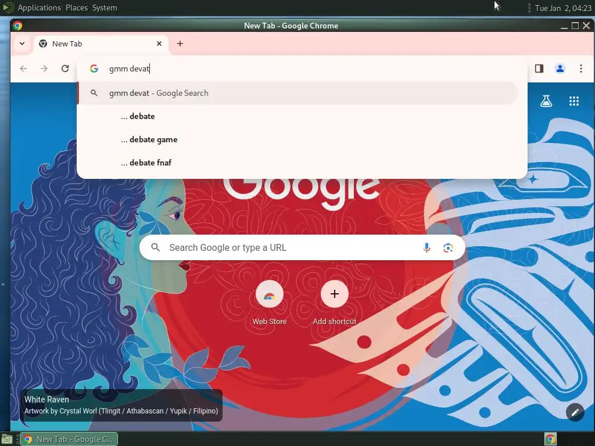
Task: Open the System menu
Action: 105,8
